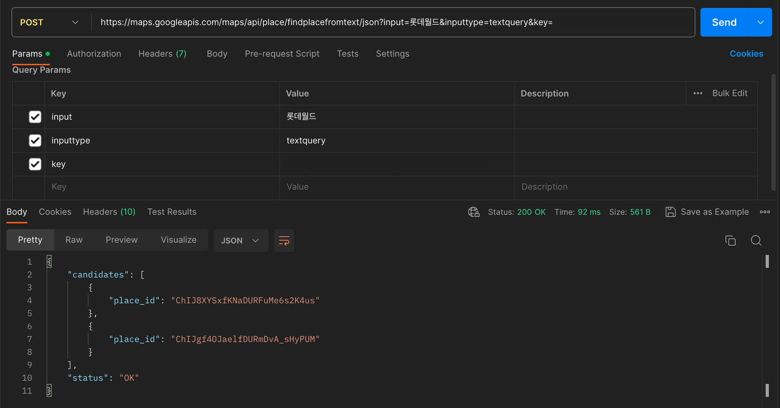Click the first place_id value ChIJ8XYSxfKNaDURFuMe6s2K4us
The height and width of the screenshot is (408, 780).
[245, 300]
